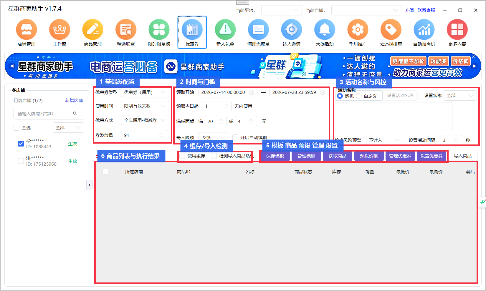
Task: Enable the 检测导入商品活动 checkbox
Action: coord(214,156)
